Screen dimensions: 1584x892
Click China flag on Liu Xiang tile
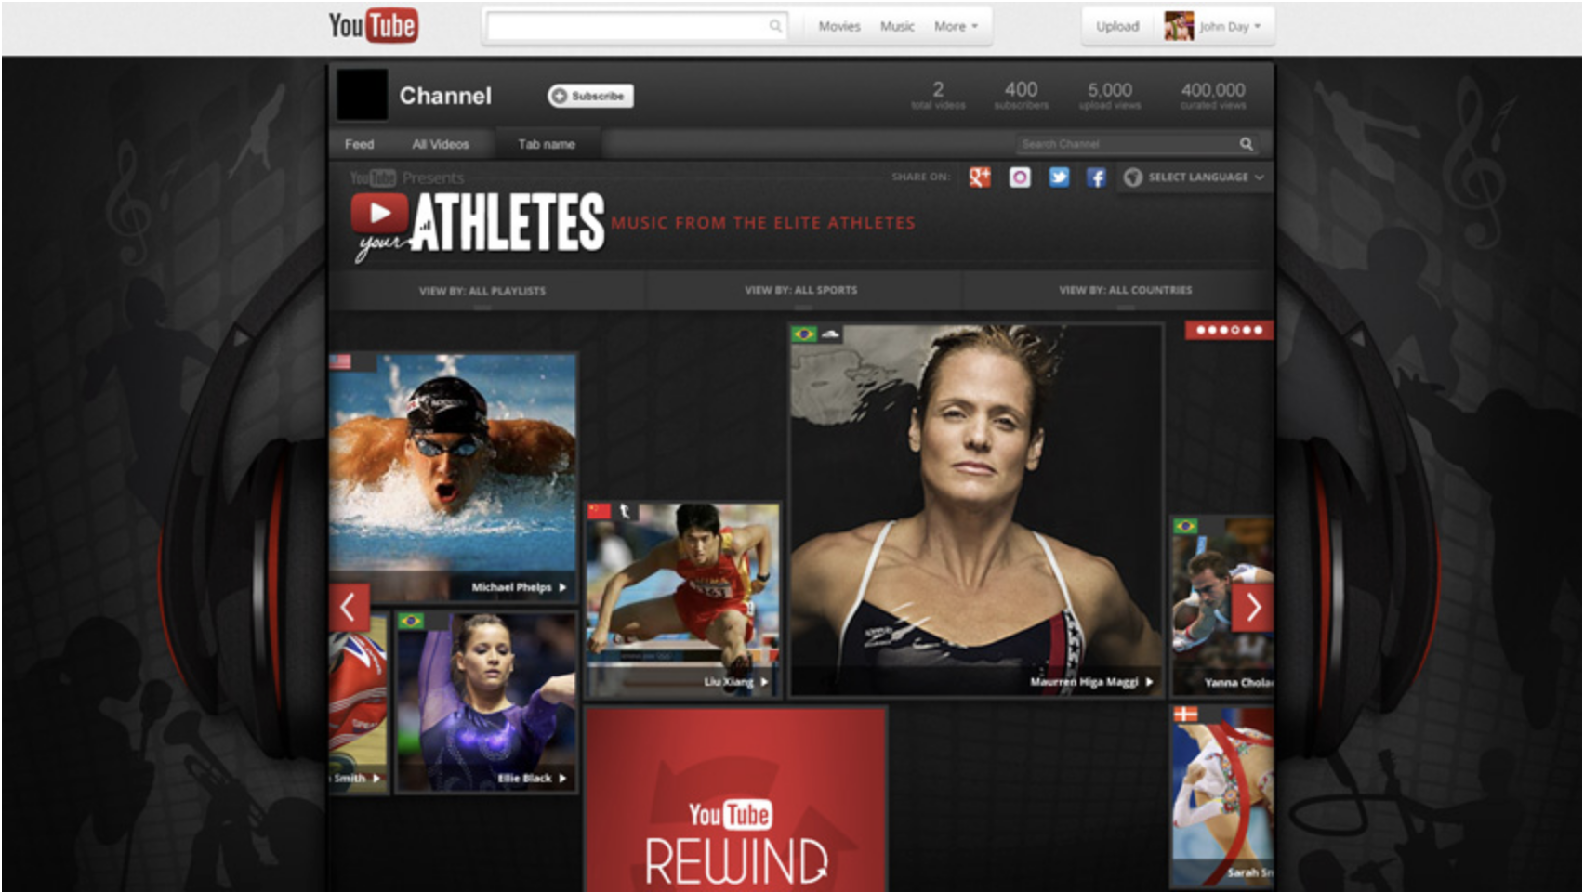600,511
